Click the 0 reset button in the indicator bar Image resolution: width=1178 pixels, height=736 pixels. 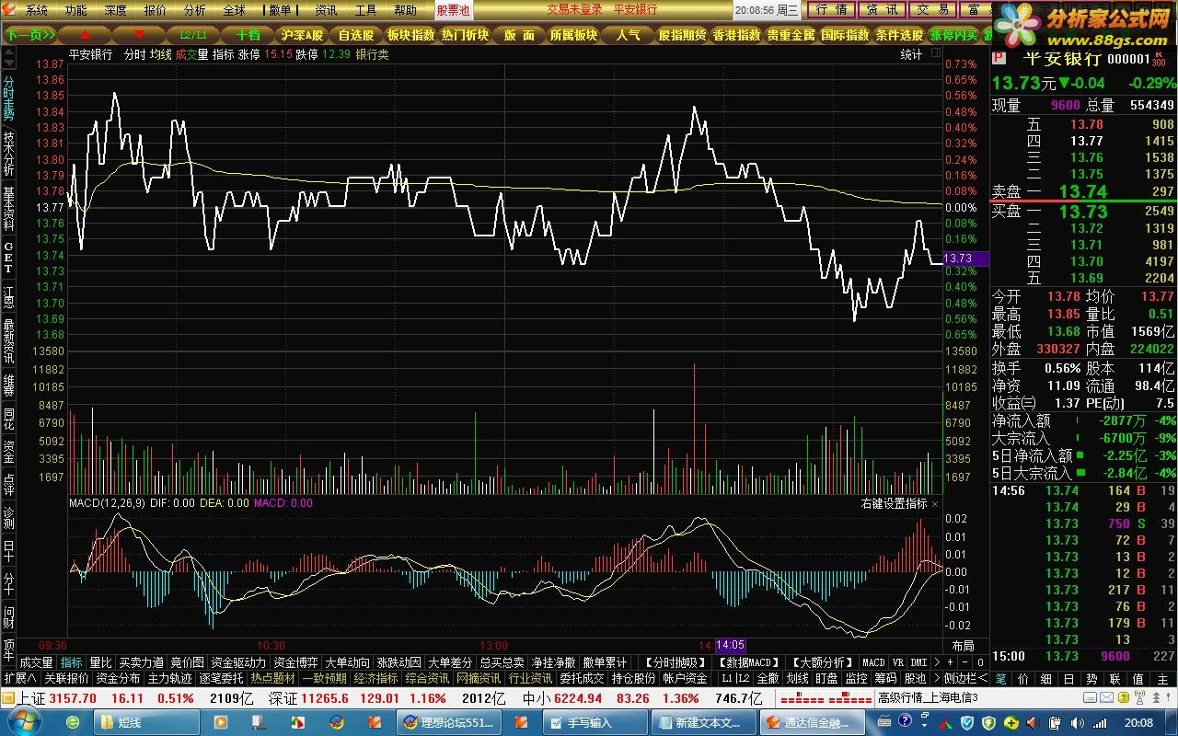979,662
